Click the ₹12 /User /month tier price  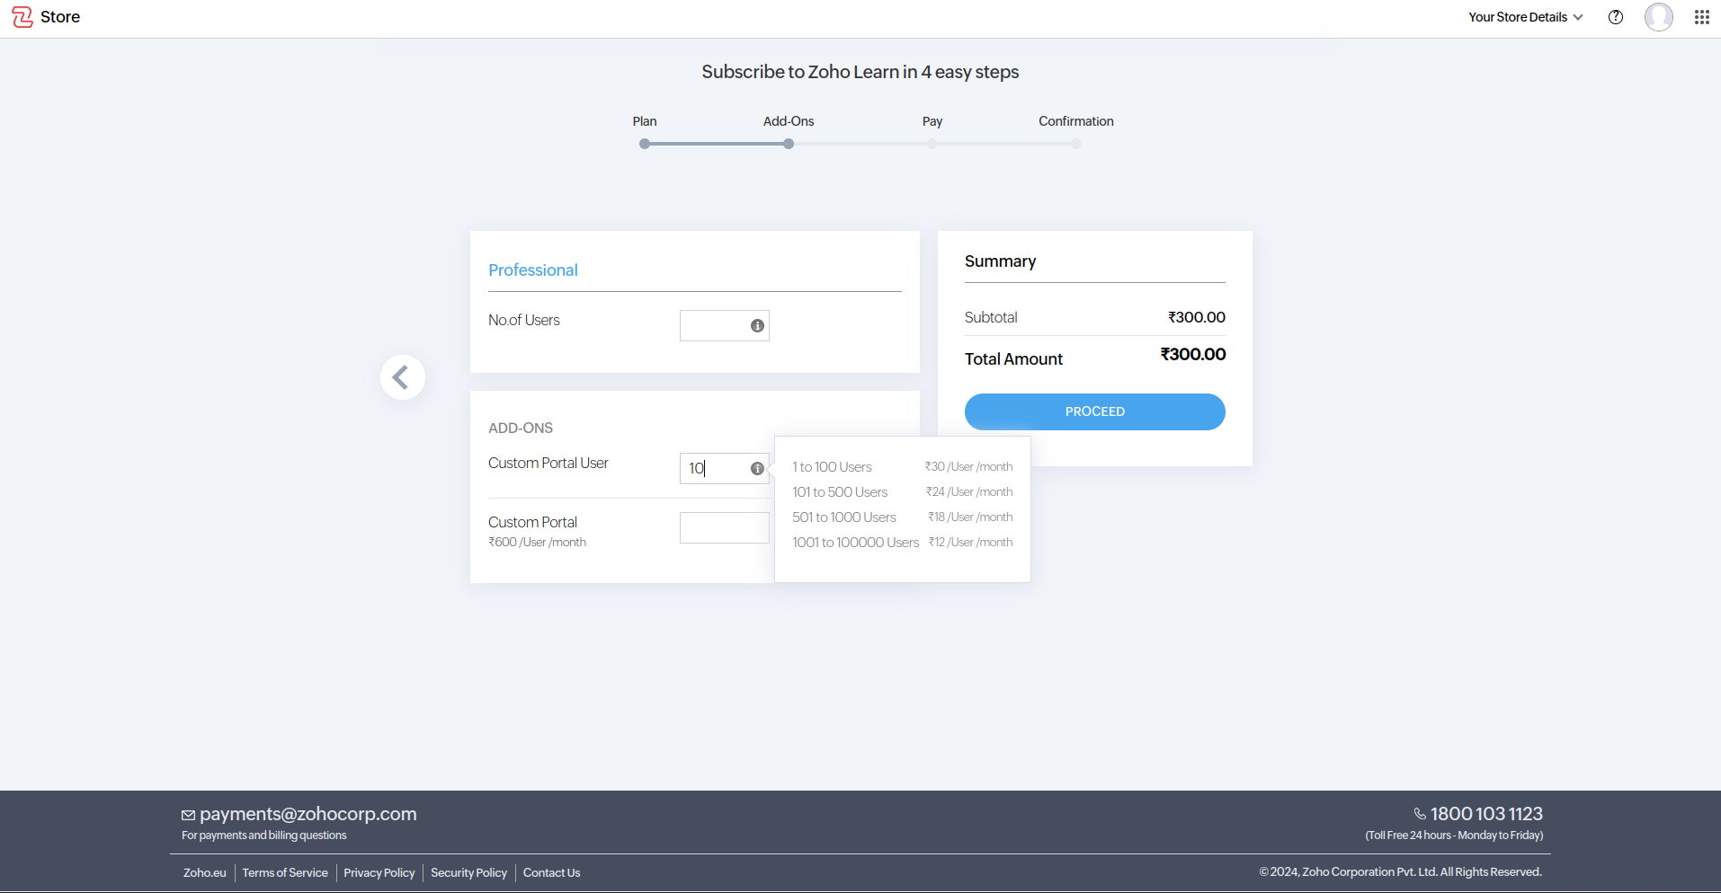coord(970,543)
